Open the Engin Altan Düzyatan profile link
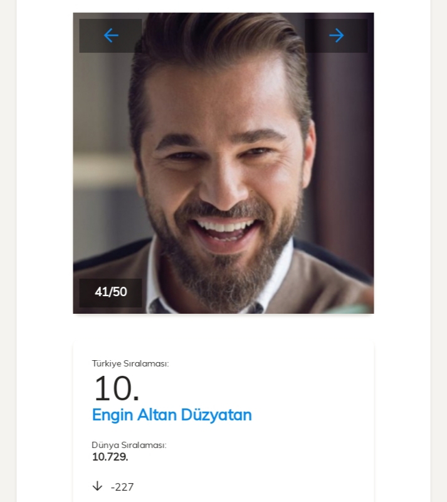This screenshot has height=502, width=447. (172, 415)
